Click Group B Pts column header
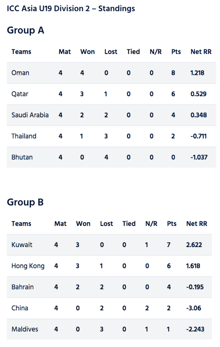The image size is (220, 347). (172, 224)
